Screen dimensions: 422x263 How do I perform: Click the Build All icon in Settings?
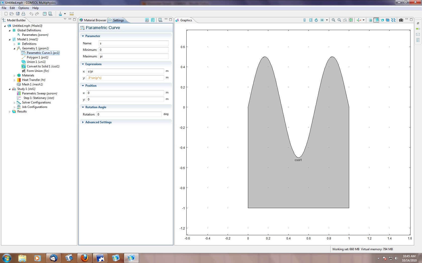point(153,20)
